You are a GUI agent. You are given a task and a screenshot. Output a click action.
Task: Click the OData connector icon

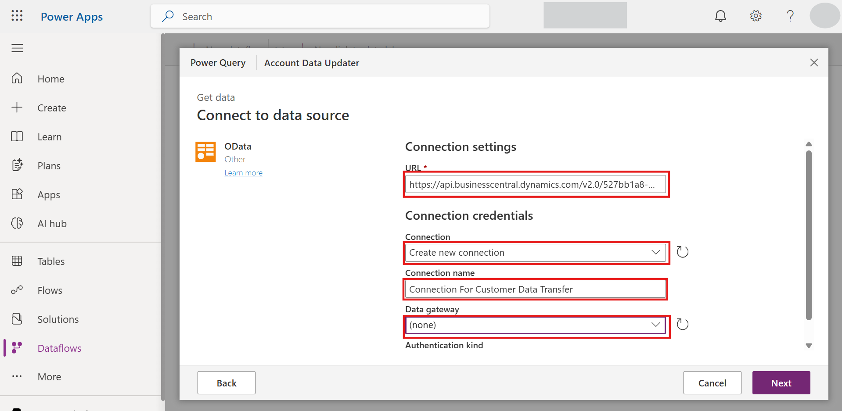(x=205, y=152)
